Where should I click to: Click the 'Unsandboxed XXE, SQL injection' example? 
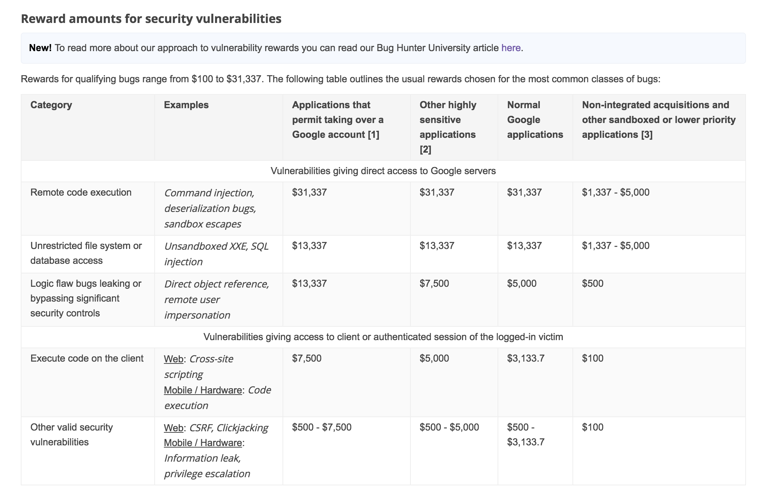[x=216, y=254]
